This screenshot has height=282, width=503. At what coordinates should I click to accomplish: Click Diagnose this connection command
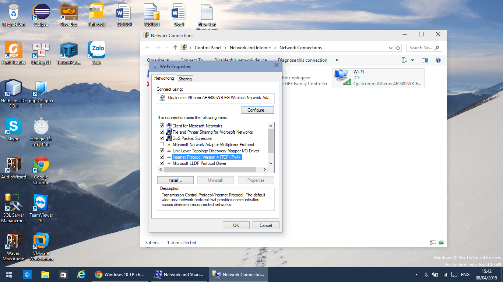pos(303,60)
